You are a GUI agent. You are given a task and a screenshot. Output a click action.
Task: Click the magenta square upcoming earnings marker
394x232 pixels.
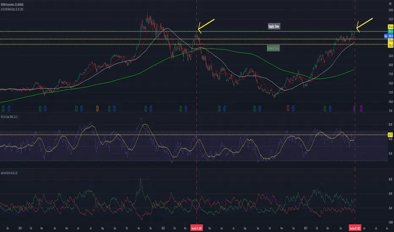pos(361,108)
